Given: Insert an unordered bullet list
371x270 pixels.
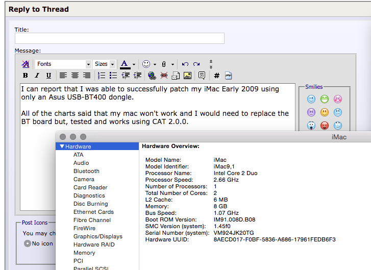Looking at the screenshot, I should click(113, 76).
